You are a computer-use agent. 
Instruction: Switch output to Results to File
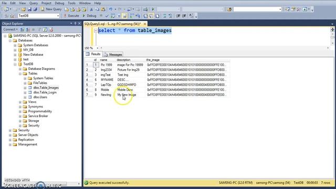point(157,16)
